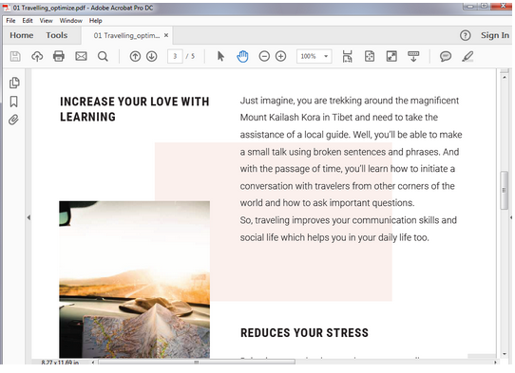This screenshot has height=373, width=515.
Task: Click the vertical scrollbar thumb
Action: point(505,190)
